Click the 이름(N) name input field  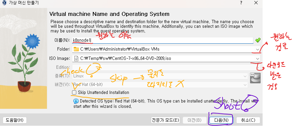[163, 40]
